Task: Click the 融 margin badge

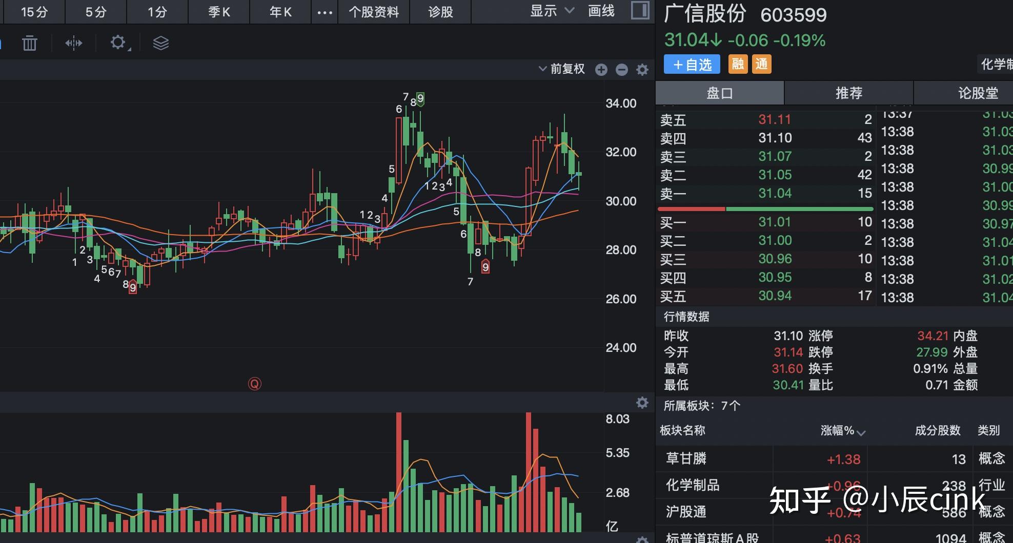Action: pyautogui.click(x=738, y=65)
